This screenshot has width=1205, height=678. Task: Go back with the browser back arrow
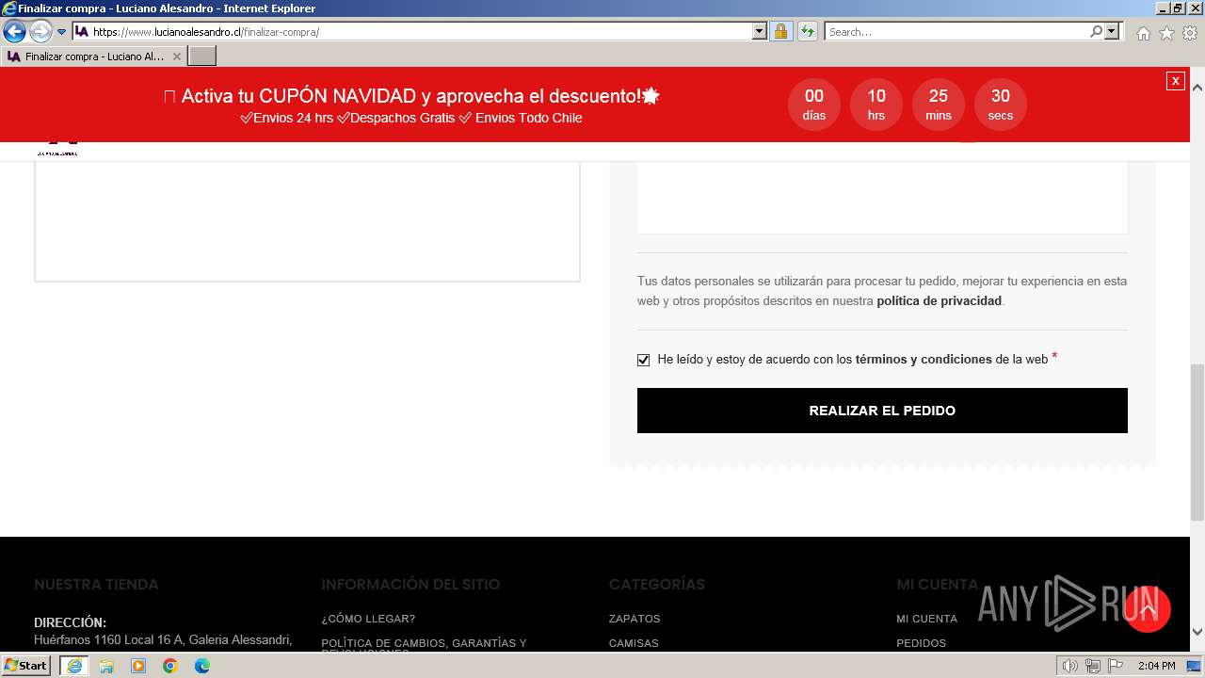point(14,32)
